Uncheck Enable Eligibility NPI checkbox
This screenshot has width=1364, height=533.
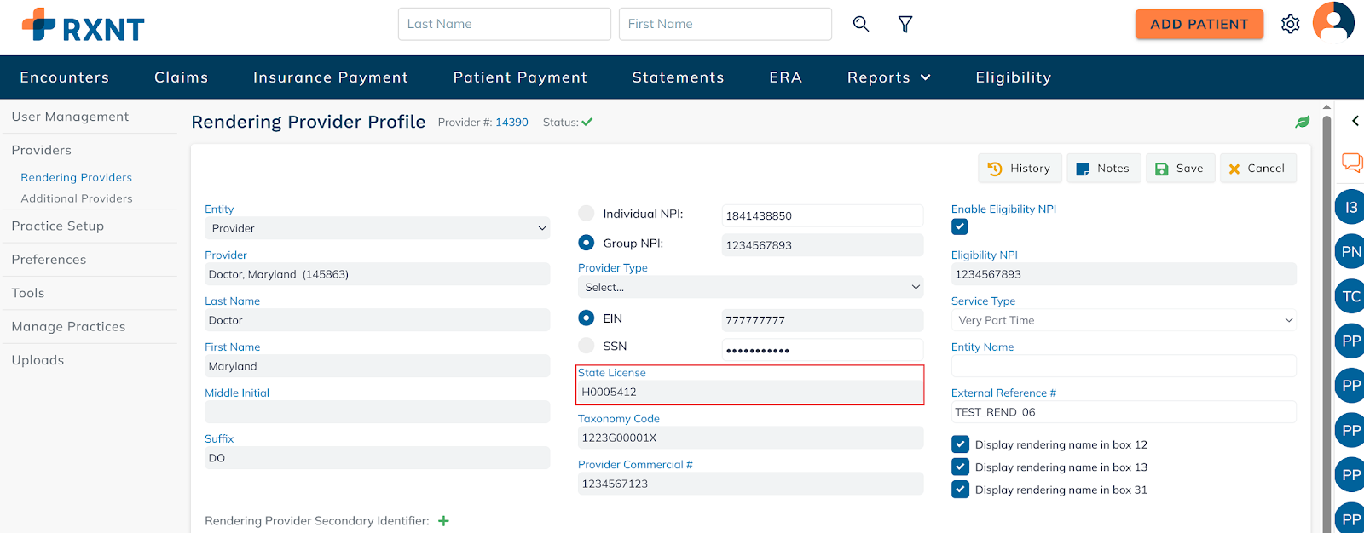[960, 226]
